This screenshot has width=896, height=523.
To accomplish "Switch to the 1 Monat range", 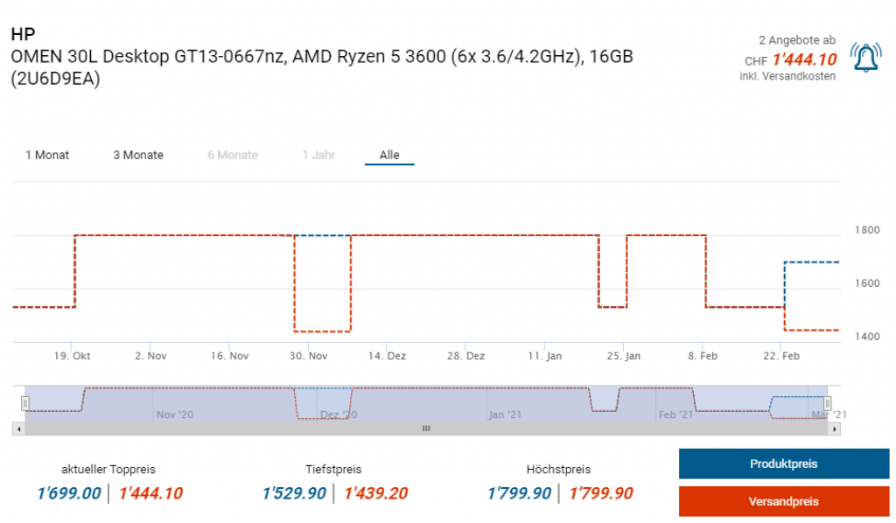I will (x=47, y=155).
